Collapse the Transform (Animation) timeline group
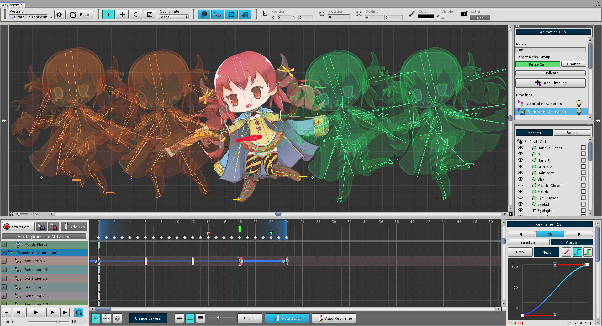This screenshot has height=326, width=602. tap(4, 252)
